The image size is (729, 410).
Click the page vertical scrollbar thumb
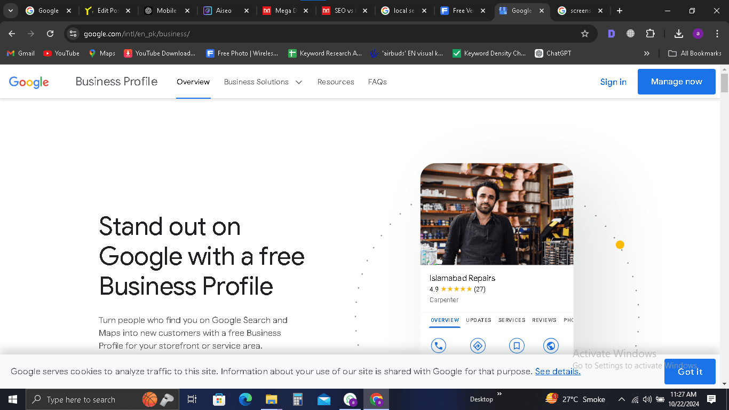coord(724,83)
